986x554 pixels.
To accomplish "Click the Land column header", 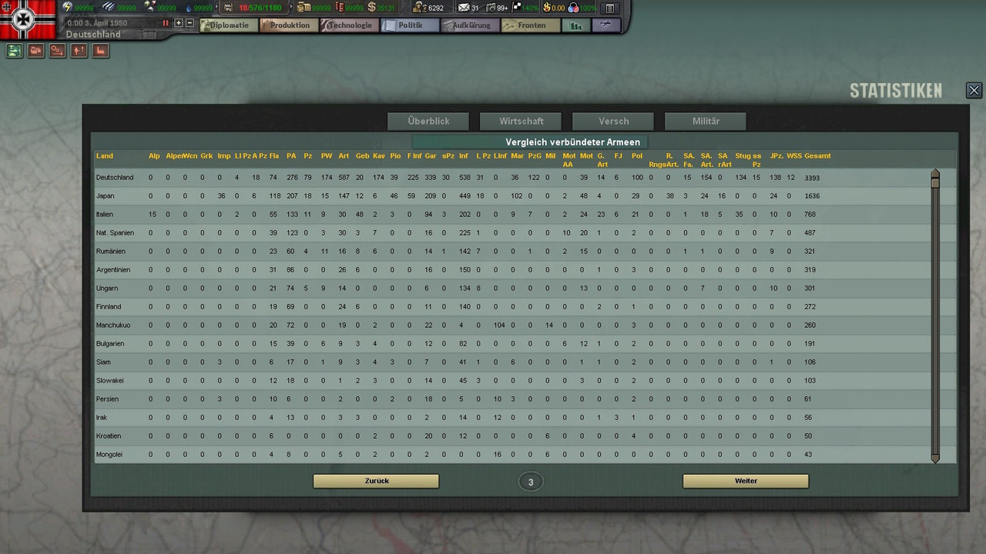I will [104, 156].
